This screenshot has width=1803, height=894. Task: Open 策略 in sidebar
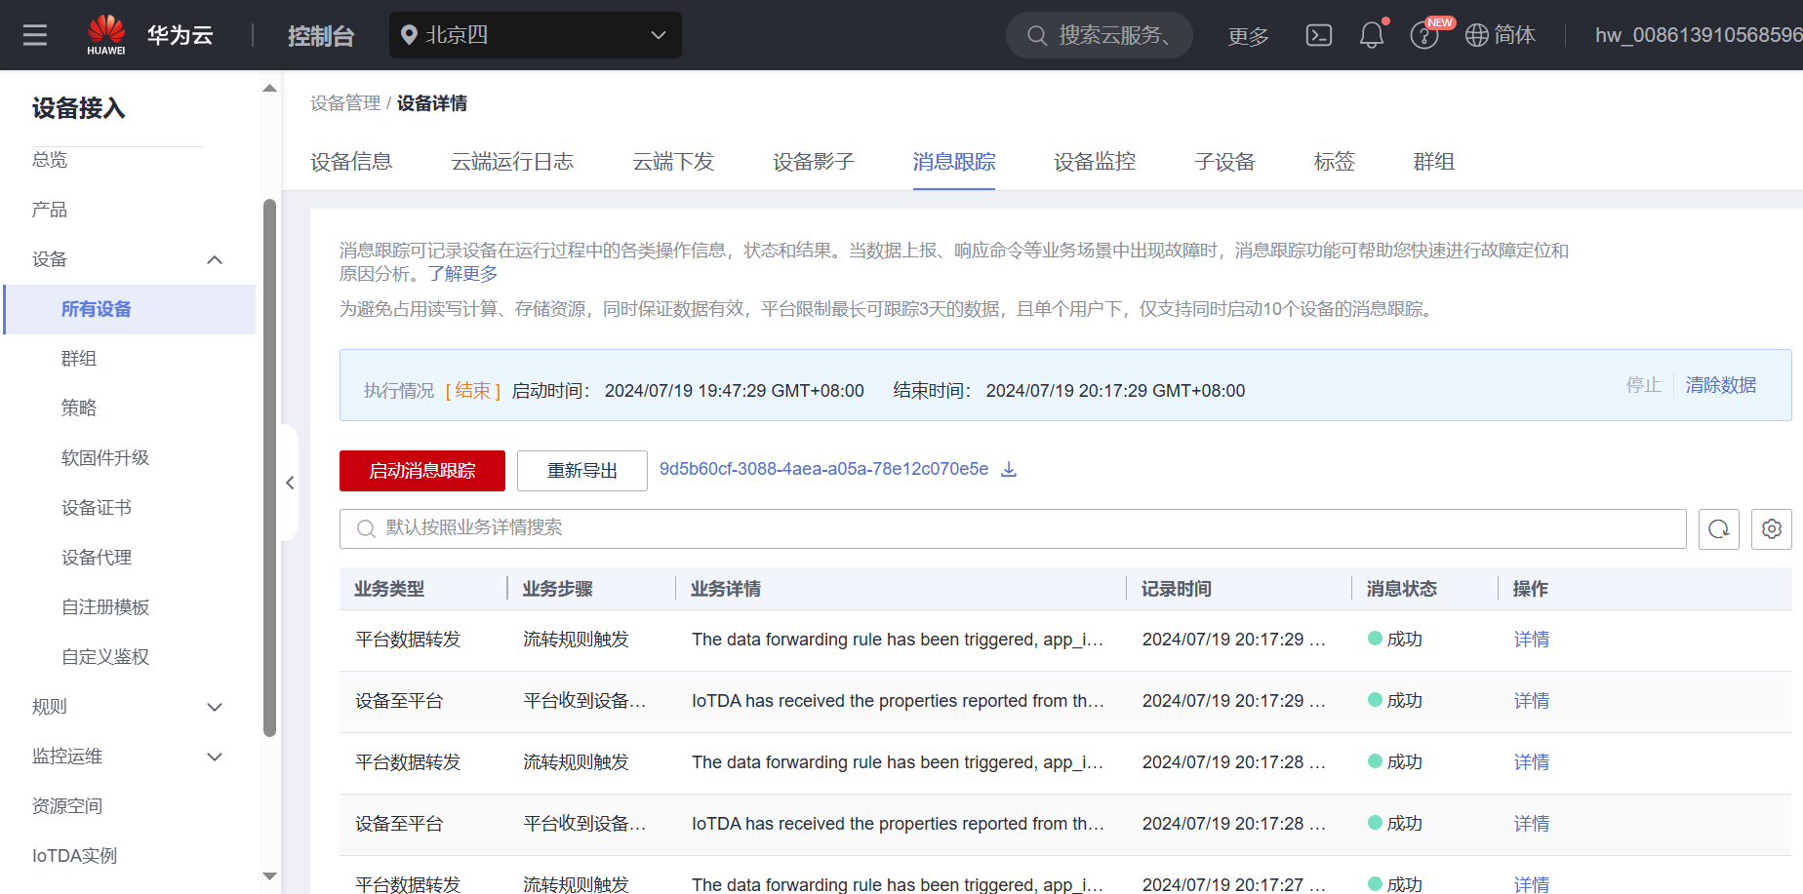79,408
